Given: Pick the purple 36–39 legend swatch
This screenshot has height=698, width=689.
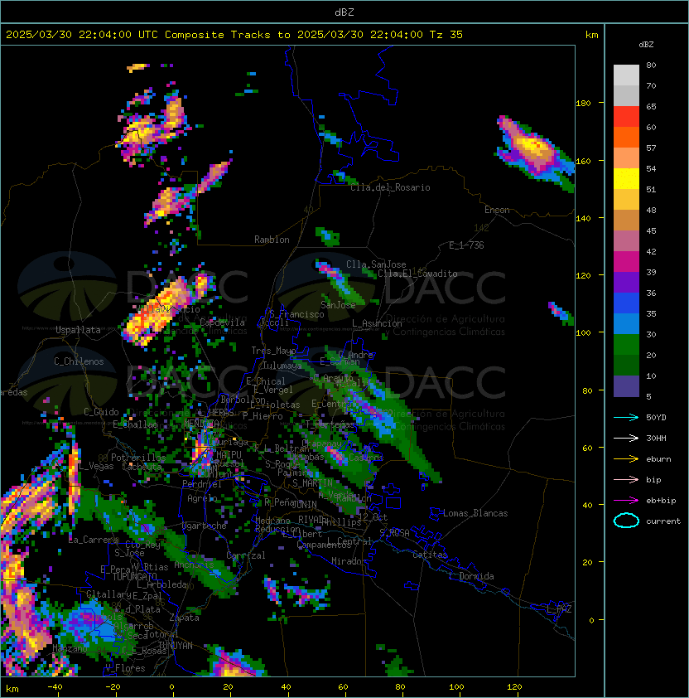Looking at the screenshot, I should [626, 282].
